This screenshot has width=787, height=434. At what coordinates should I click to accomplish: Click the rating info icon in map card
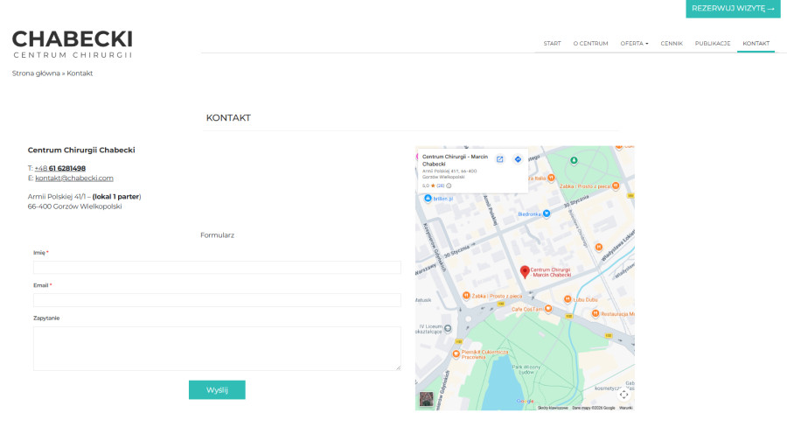tap(449, 185)
